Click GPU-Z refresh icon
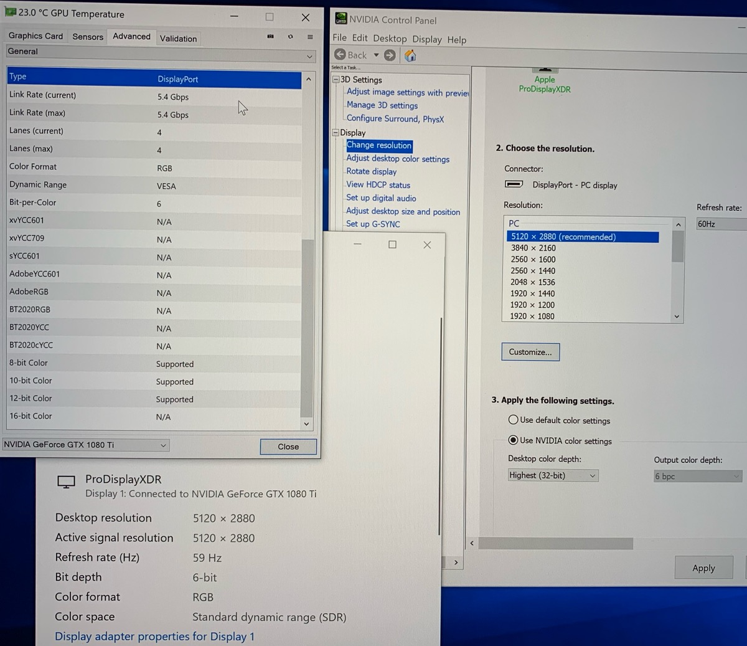This screenshot has width=747, height=646. point(290,37)
